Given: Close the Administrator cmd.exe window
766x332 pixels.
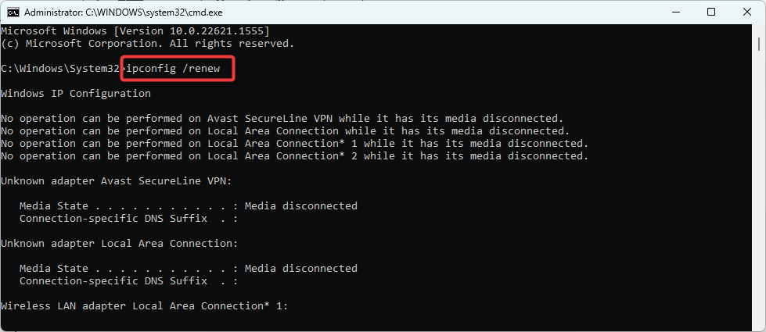Looking at the screenshot, I should coord(746,12).
